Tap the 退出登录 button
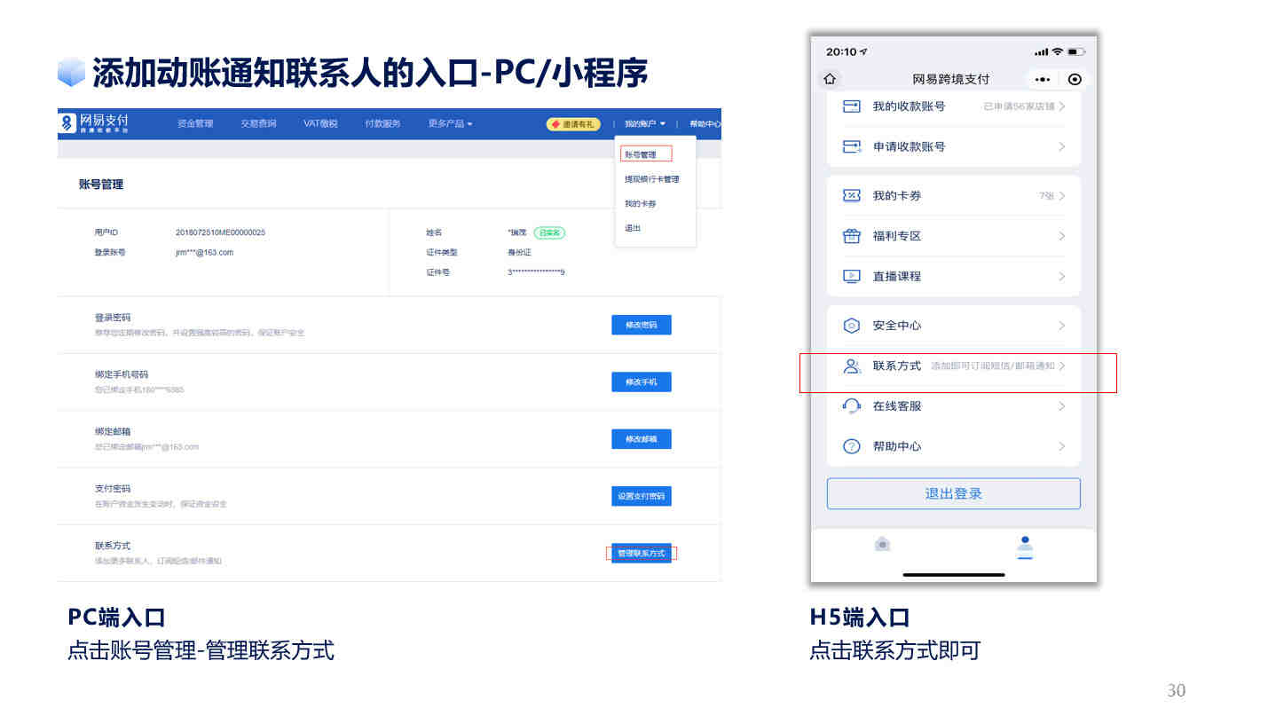The height and width of the screenshot is (716, 1268). tap(954, 493)
